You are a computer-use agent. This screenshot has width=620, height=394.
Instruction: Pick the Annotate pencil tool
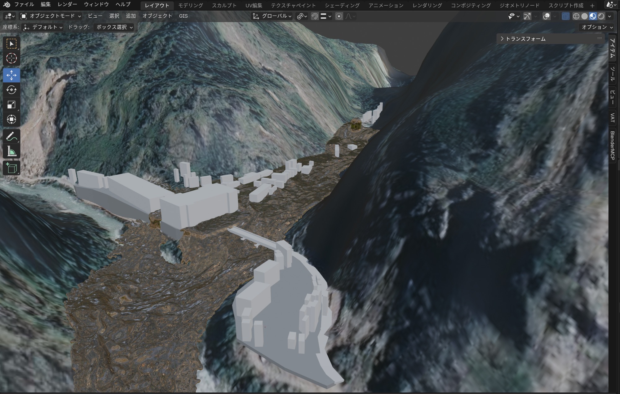[11, 136]
